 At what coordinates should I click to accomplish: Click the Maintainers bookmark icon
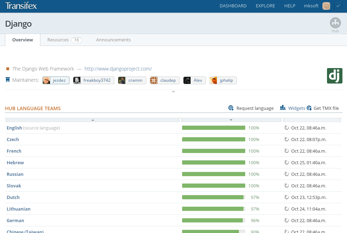(x=8, y=80)
